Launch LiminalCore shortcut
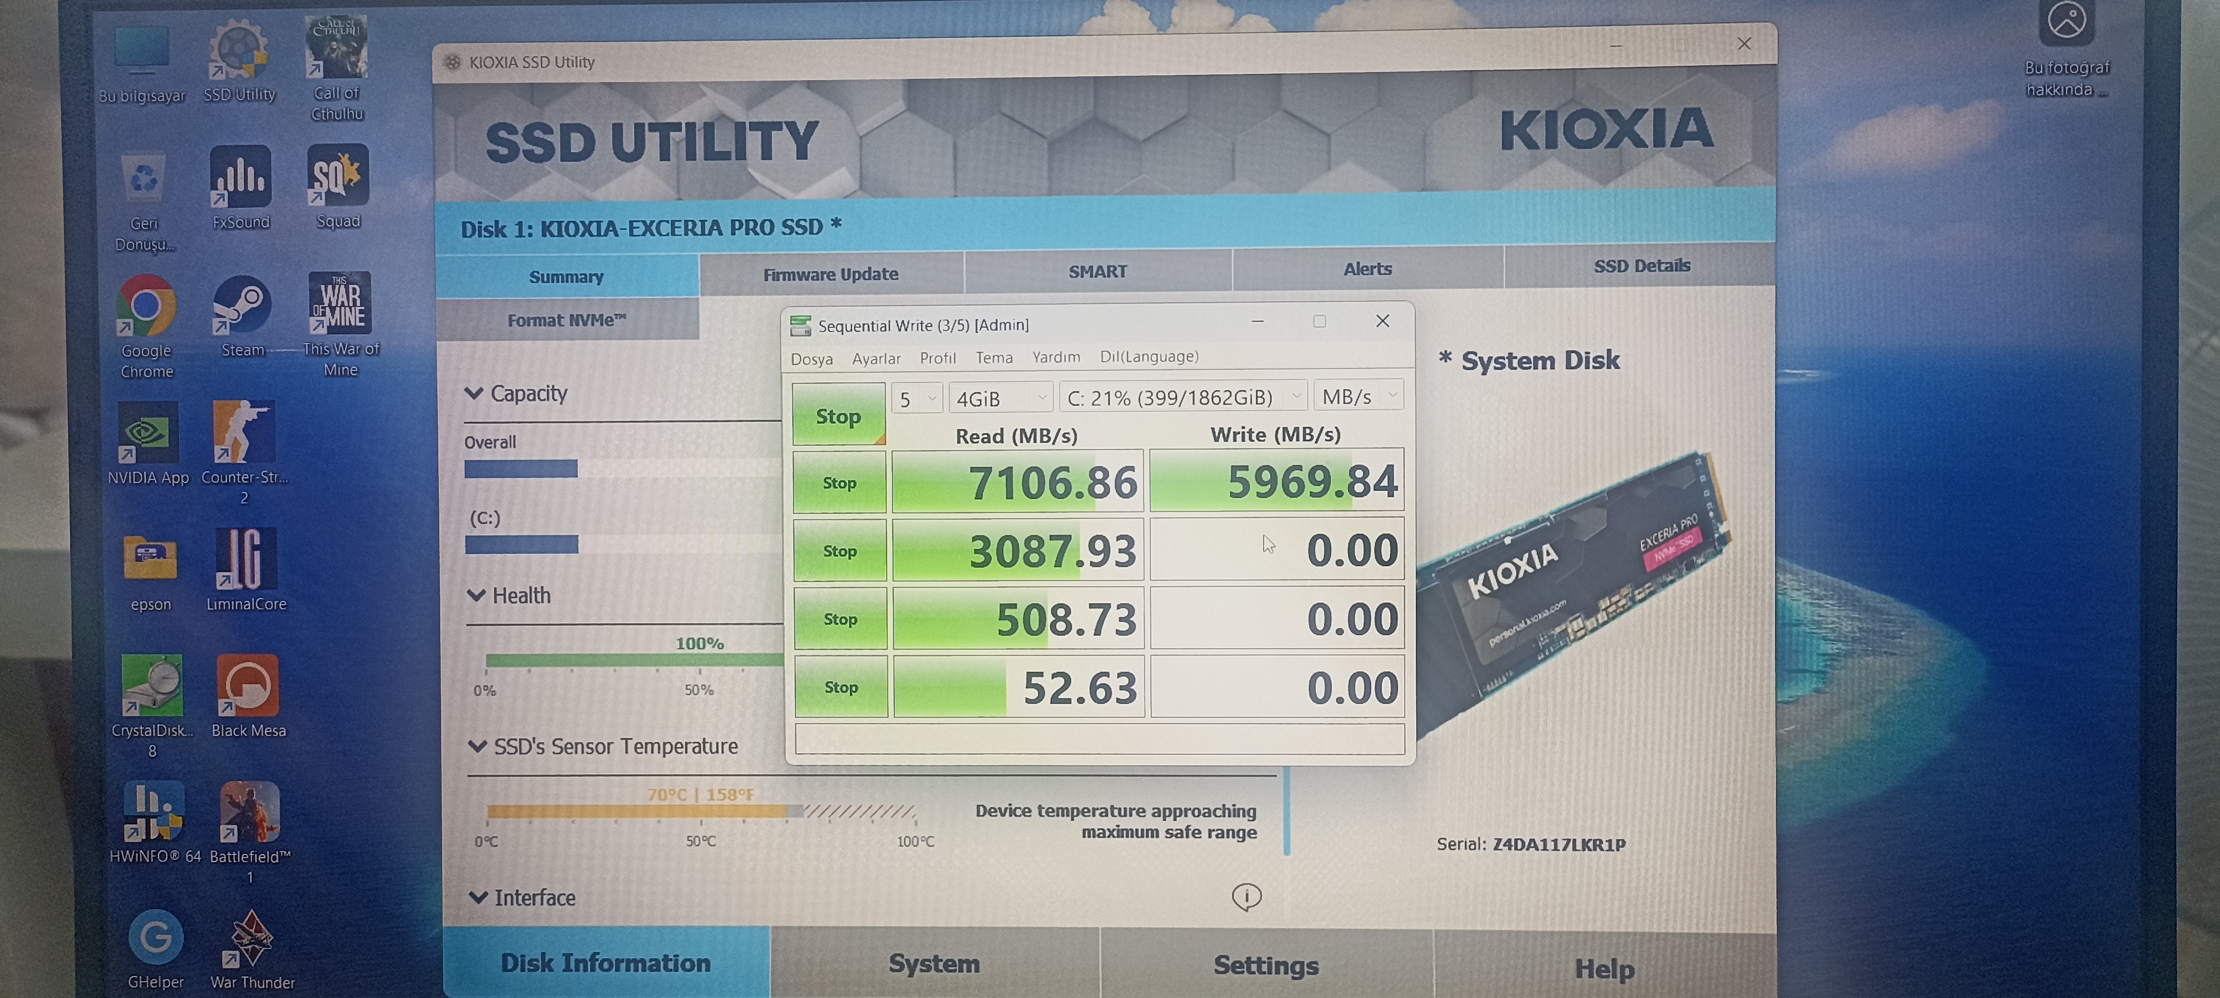 [x=246, y=568]
